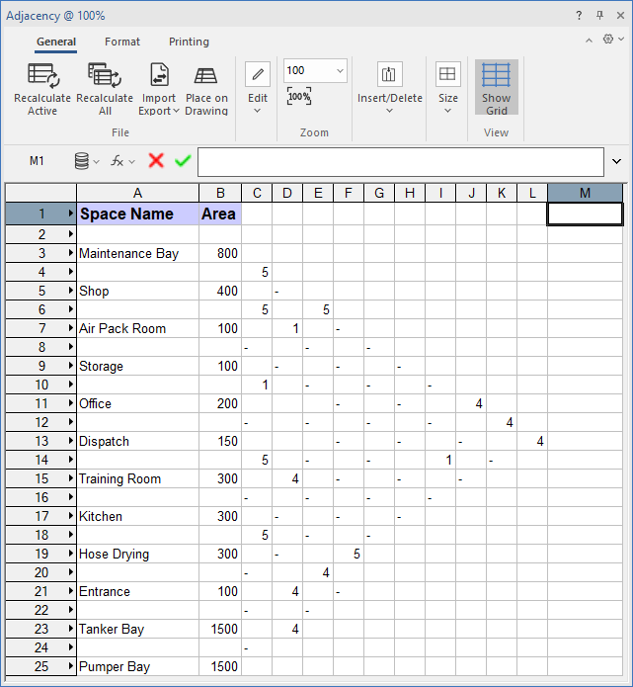Click the green checkmark accept icon
The image size is (633, 687).
tap(183, 160)
